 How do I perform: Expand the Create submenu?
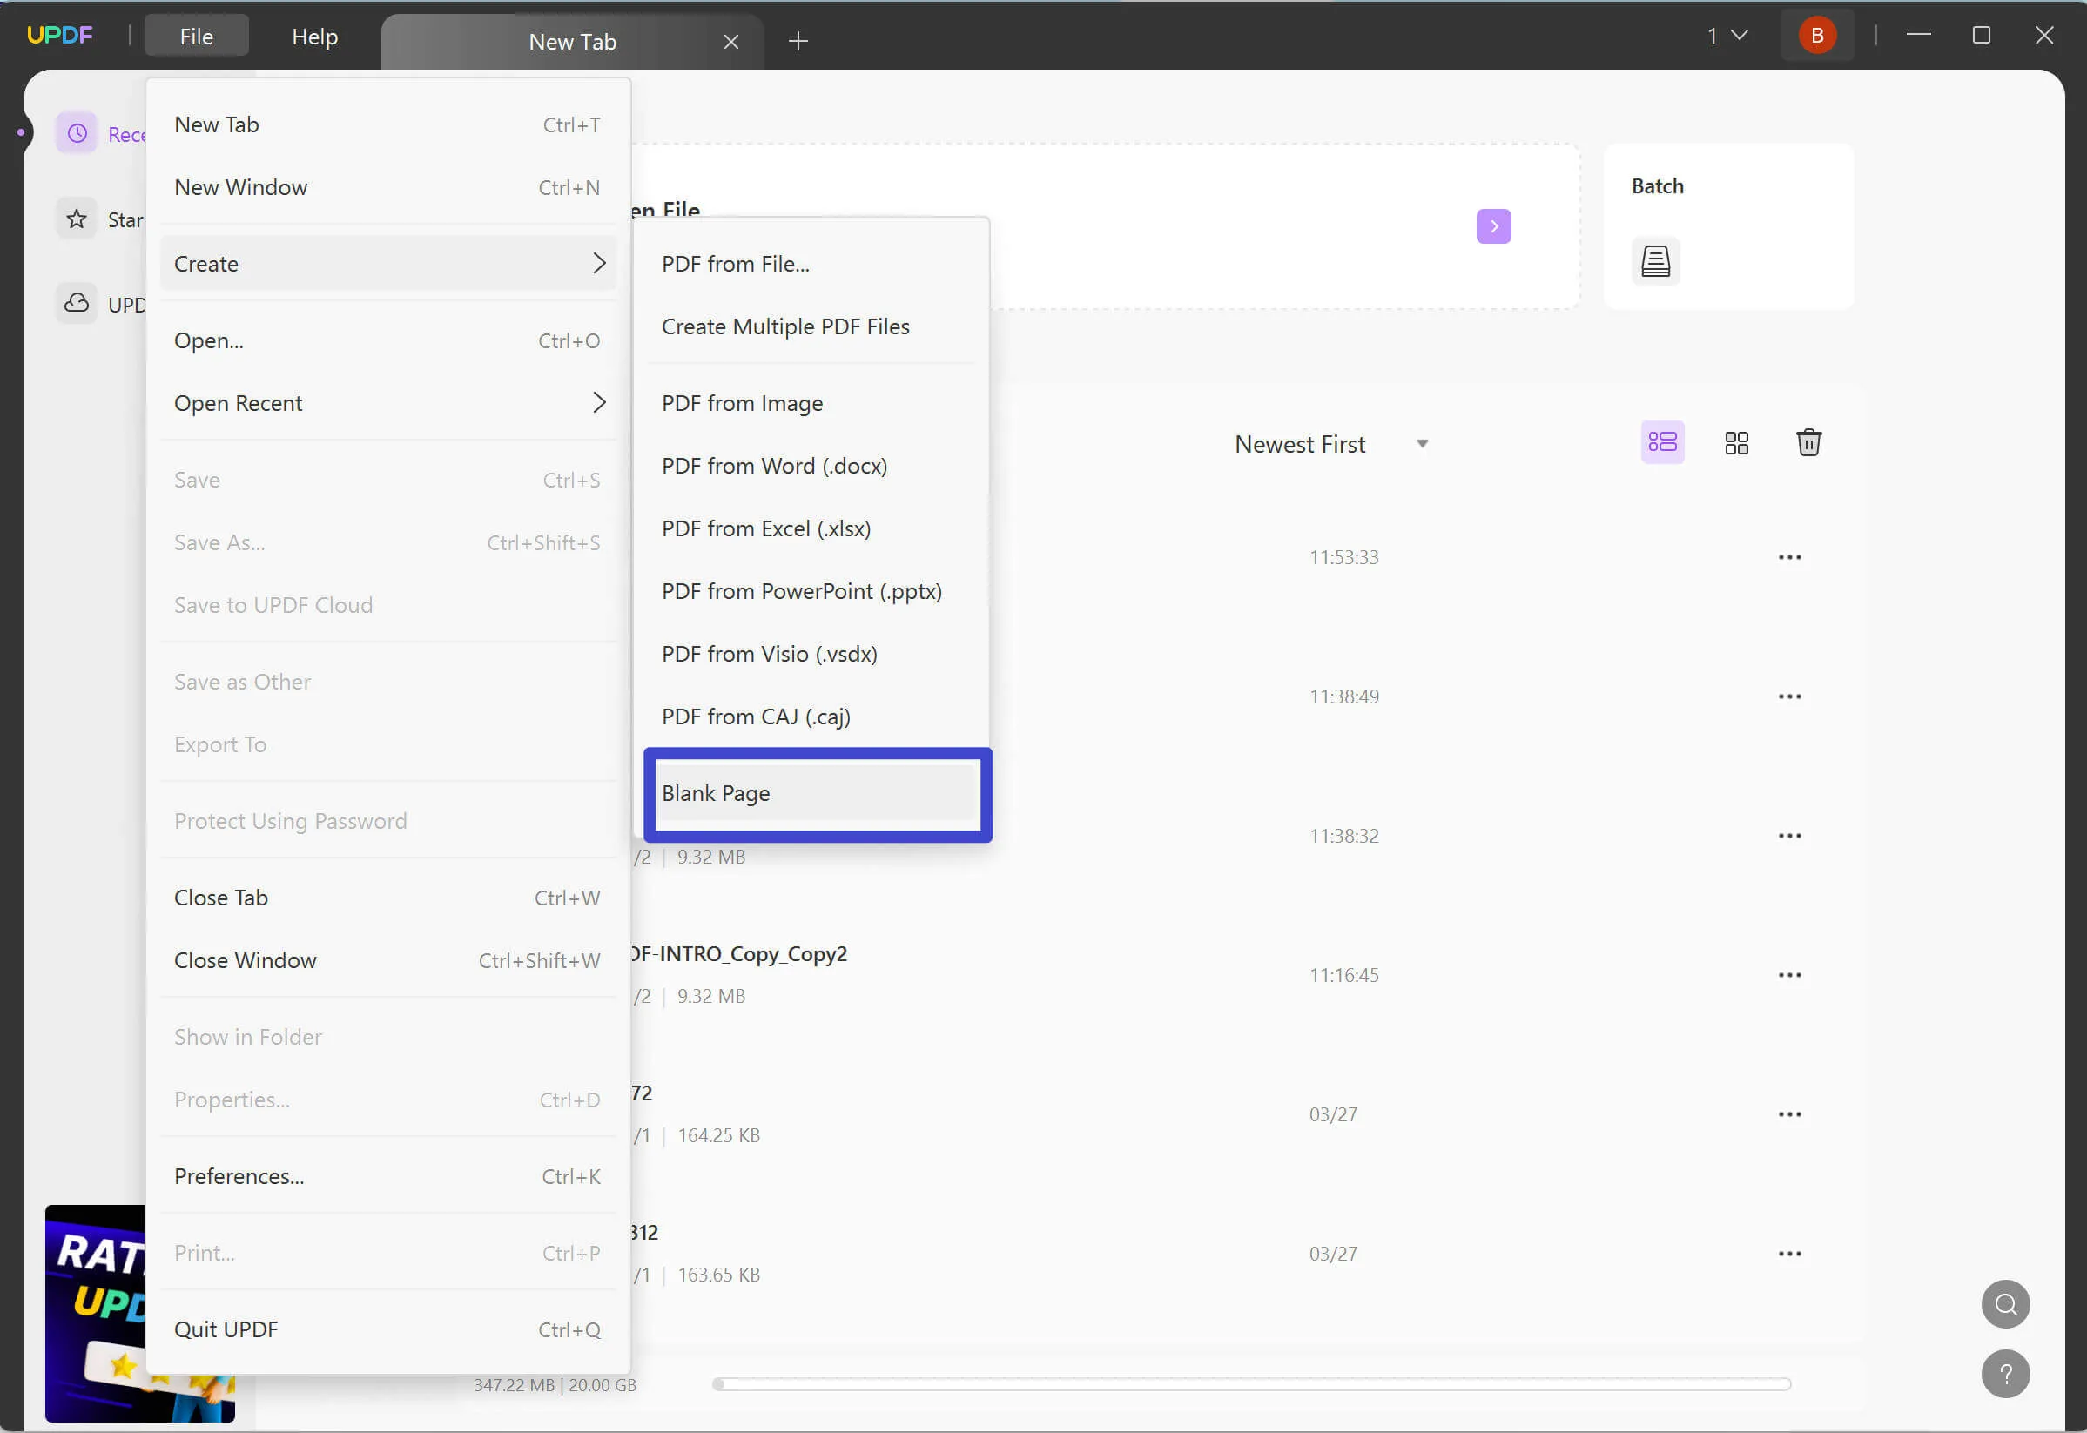[392, 263]
